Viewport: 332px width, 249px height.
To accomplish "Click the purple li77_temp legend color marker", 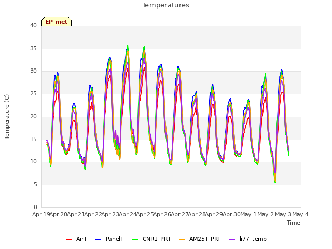I will 232,240.
